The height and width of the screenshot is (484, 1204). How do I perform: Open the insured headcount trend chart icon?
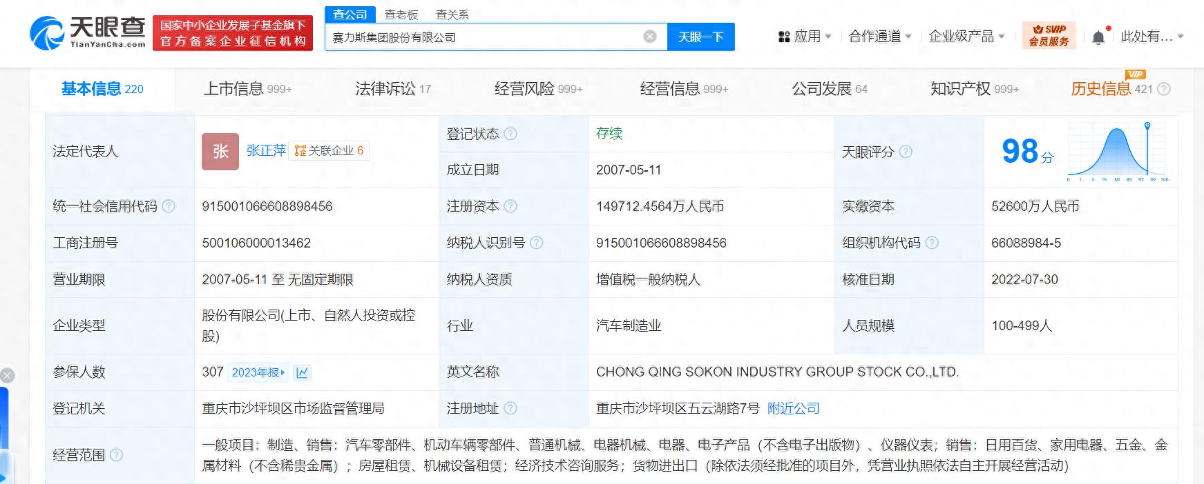pyautogui.click(x=302, y=372)
